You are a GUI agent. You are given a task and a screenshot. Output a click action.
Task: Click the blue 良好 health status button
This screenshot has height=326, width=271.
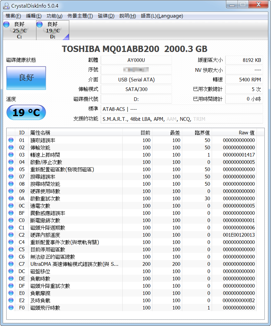click(26, 78)
